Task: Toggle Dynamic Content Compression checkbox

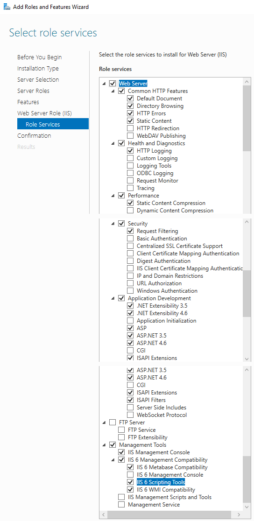Action: pos(130,211)
